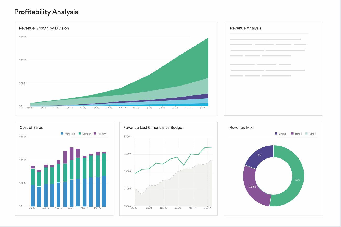Click the Profitability Analysis page heading
This screenshot has height=227, width=341.
[x=46, y=12]
